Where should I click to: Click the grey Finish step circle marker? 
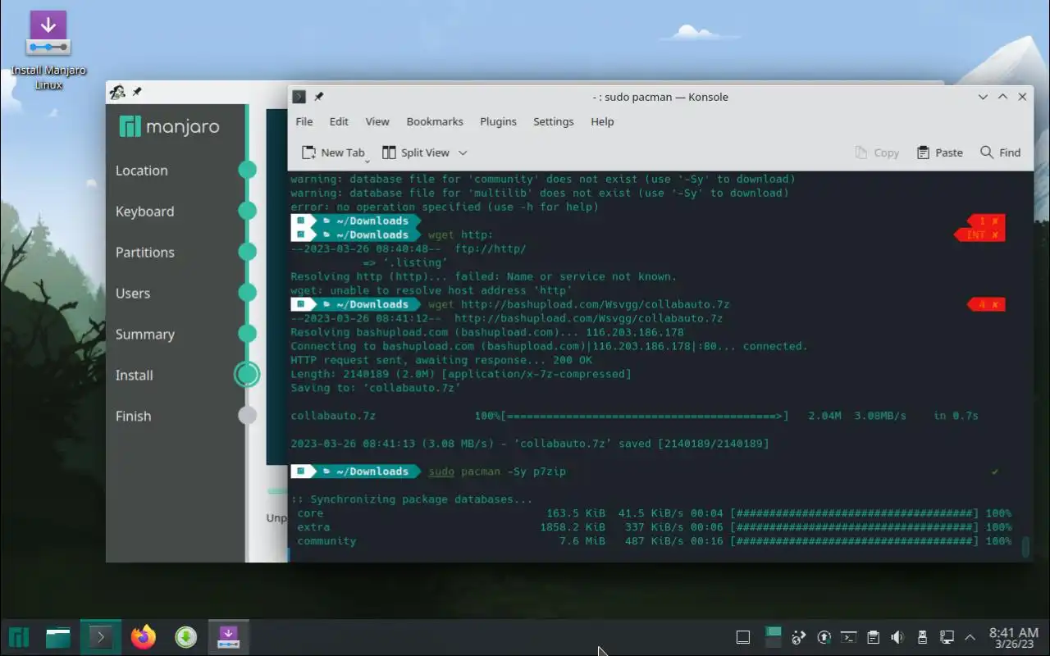click(247, 416)
